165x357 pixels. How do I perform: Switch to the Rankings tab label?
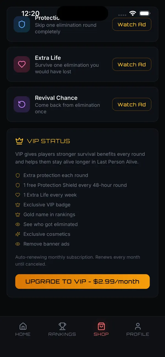(x=62, y=334)
